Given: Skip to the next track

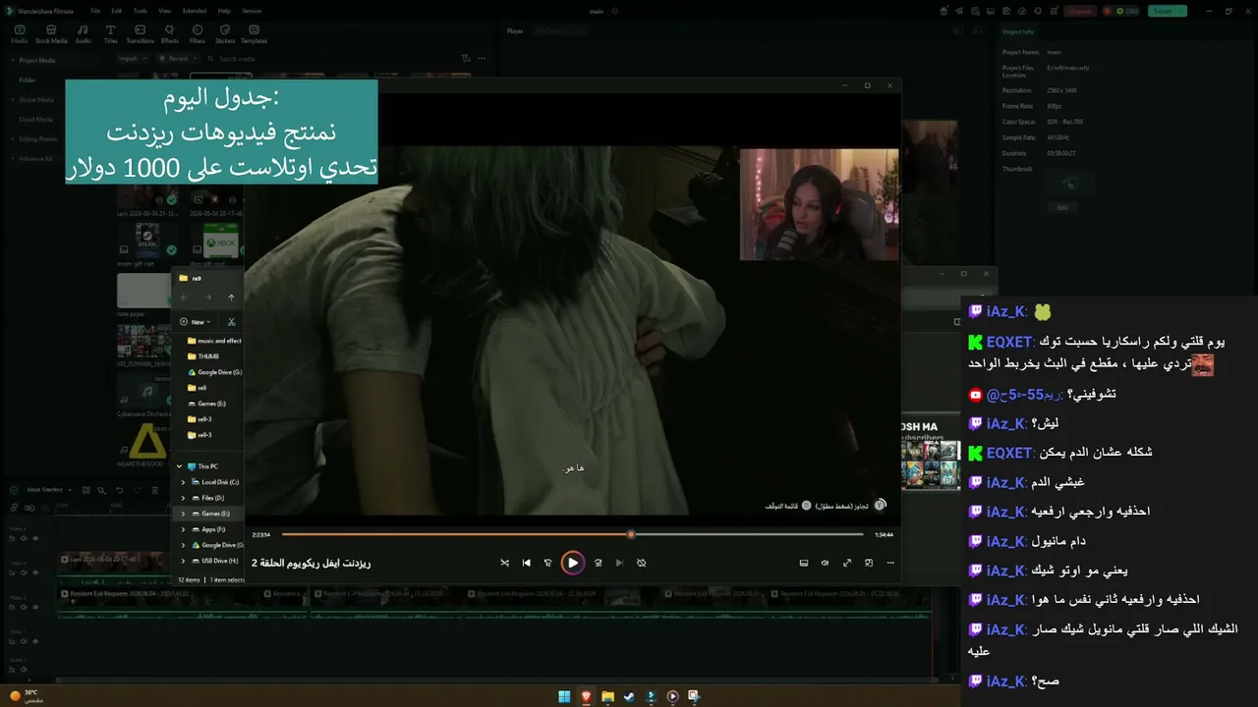Looking at the screenshot, I should [x=619, y=563].
